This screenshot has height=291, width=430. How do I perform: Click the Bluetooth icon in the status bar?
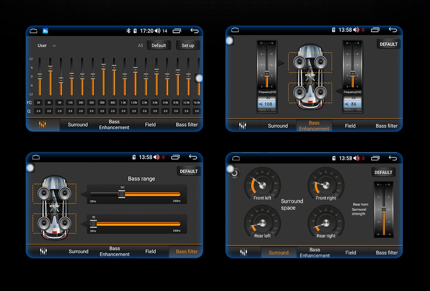[129, 31]
